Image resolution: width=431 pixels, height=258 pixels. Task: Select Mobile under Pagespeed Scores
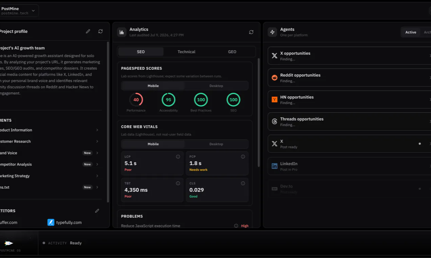[x=153, y=86]
